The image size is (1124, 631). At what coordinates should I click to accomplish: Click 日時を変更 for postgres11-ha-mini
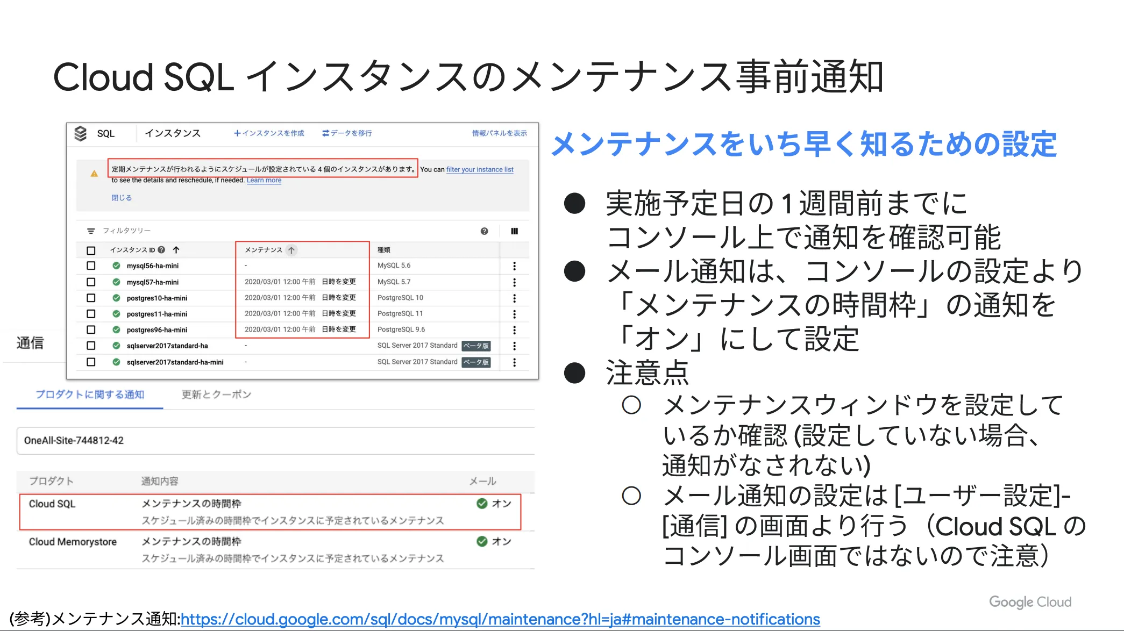click(x=339, y=313)
